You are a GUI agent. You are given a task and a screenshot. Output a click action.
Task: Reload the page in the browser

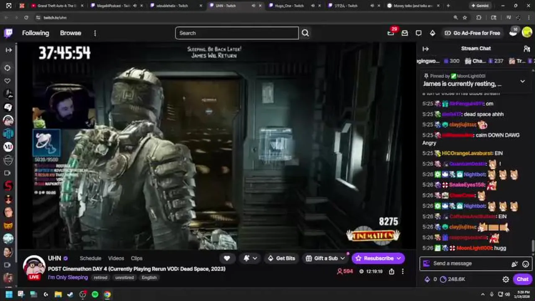[x=26, y=18]
